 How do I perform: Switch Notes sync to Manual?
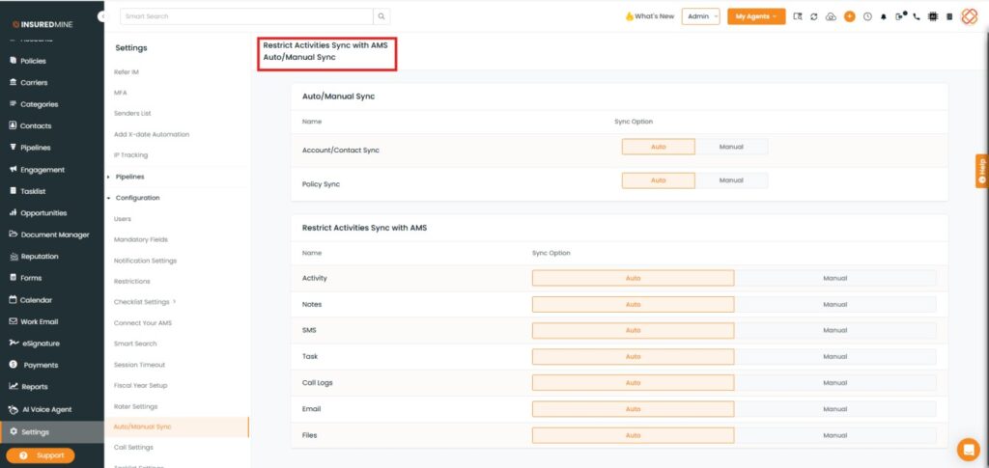(x=835, y=304)
